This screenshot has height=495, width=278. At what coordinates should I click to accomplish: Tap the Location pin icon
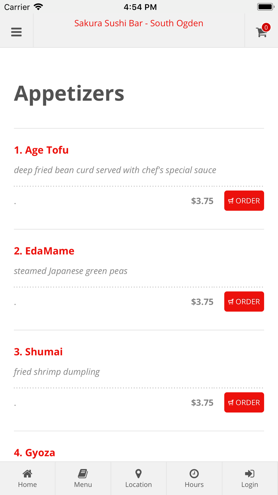138,473
